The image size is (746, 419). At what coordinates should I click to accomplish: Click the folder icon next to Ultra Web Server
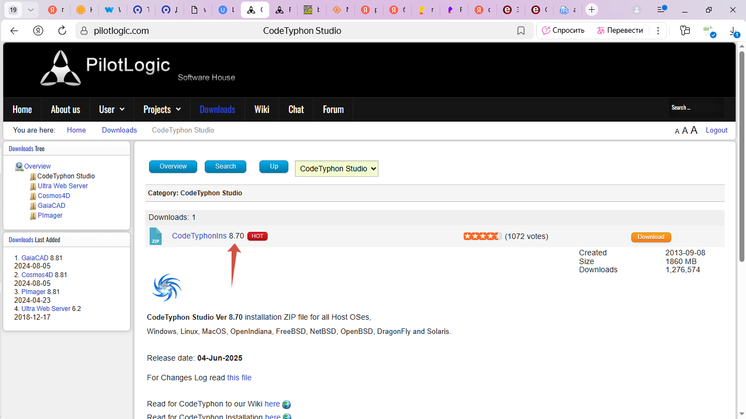[x=33, y=187]
